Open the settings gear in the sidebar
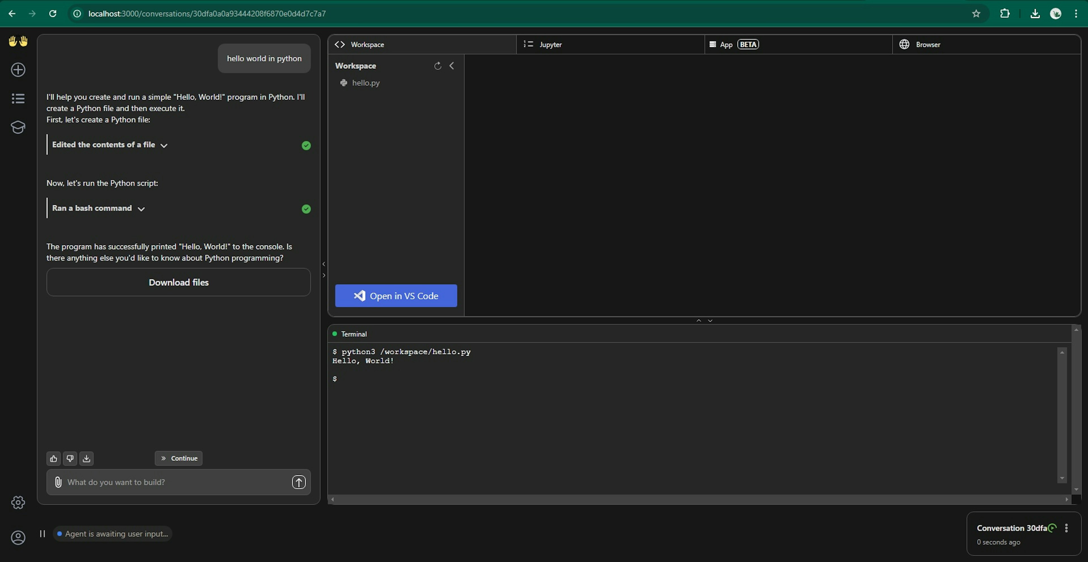Viewport: 1088px width, 562px height. [x=18, y=502]
